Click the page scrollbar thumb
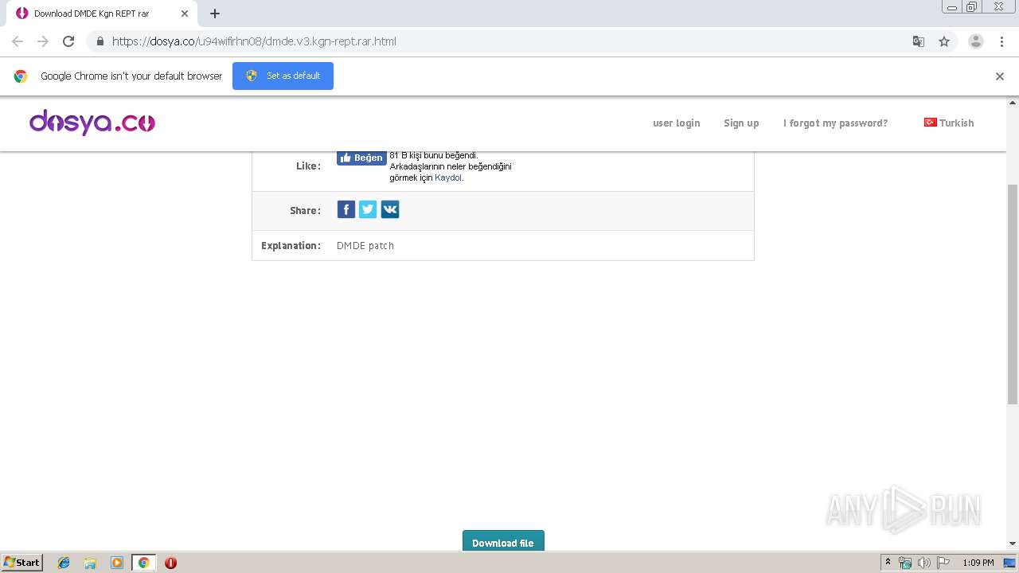 tap(1013, 294)
